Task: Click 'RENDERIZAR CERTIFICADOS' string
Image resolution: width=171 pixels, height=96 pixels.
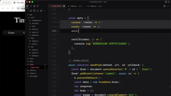Action: (x=110, y=44)
